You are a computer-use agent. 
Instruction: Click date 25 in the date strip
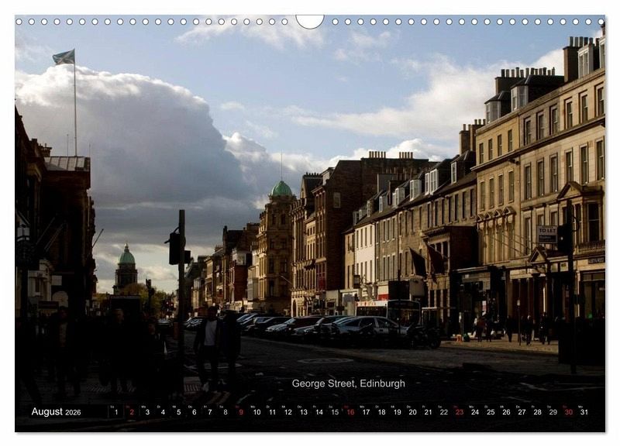(491, 412)
